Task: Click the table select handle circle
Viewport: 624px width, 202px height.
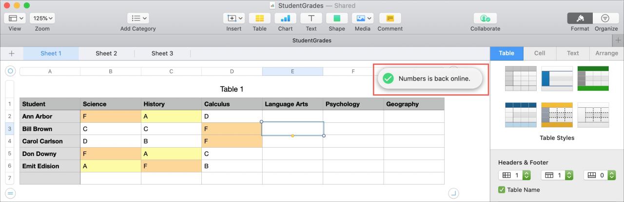Action: pyautogui.click(x=10, y=71)
